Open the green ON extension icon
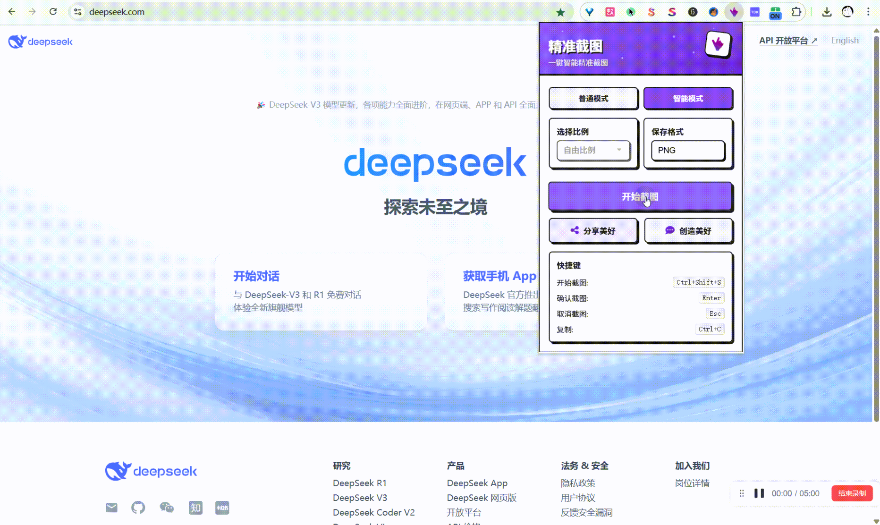Viewport: 880px width, 525px height. 775,13
